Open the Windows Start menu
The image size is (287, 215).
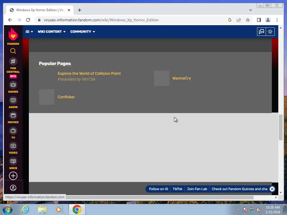point(8,209)
